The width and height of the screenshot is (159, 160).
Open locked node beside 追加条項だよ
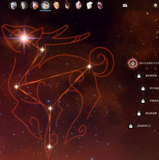click(x=131, y=126)
